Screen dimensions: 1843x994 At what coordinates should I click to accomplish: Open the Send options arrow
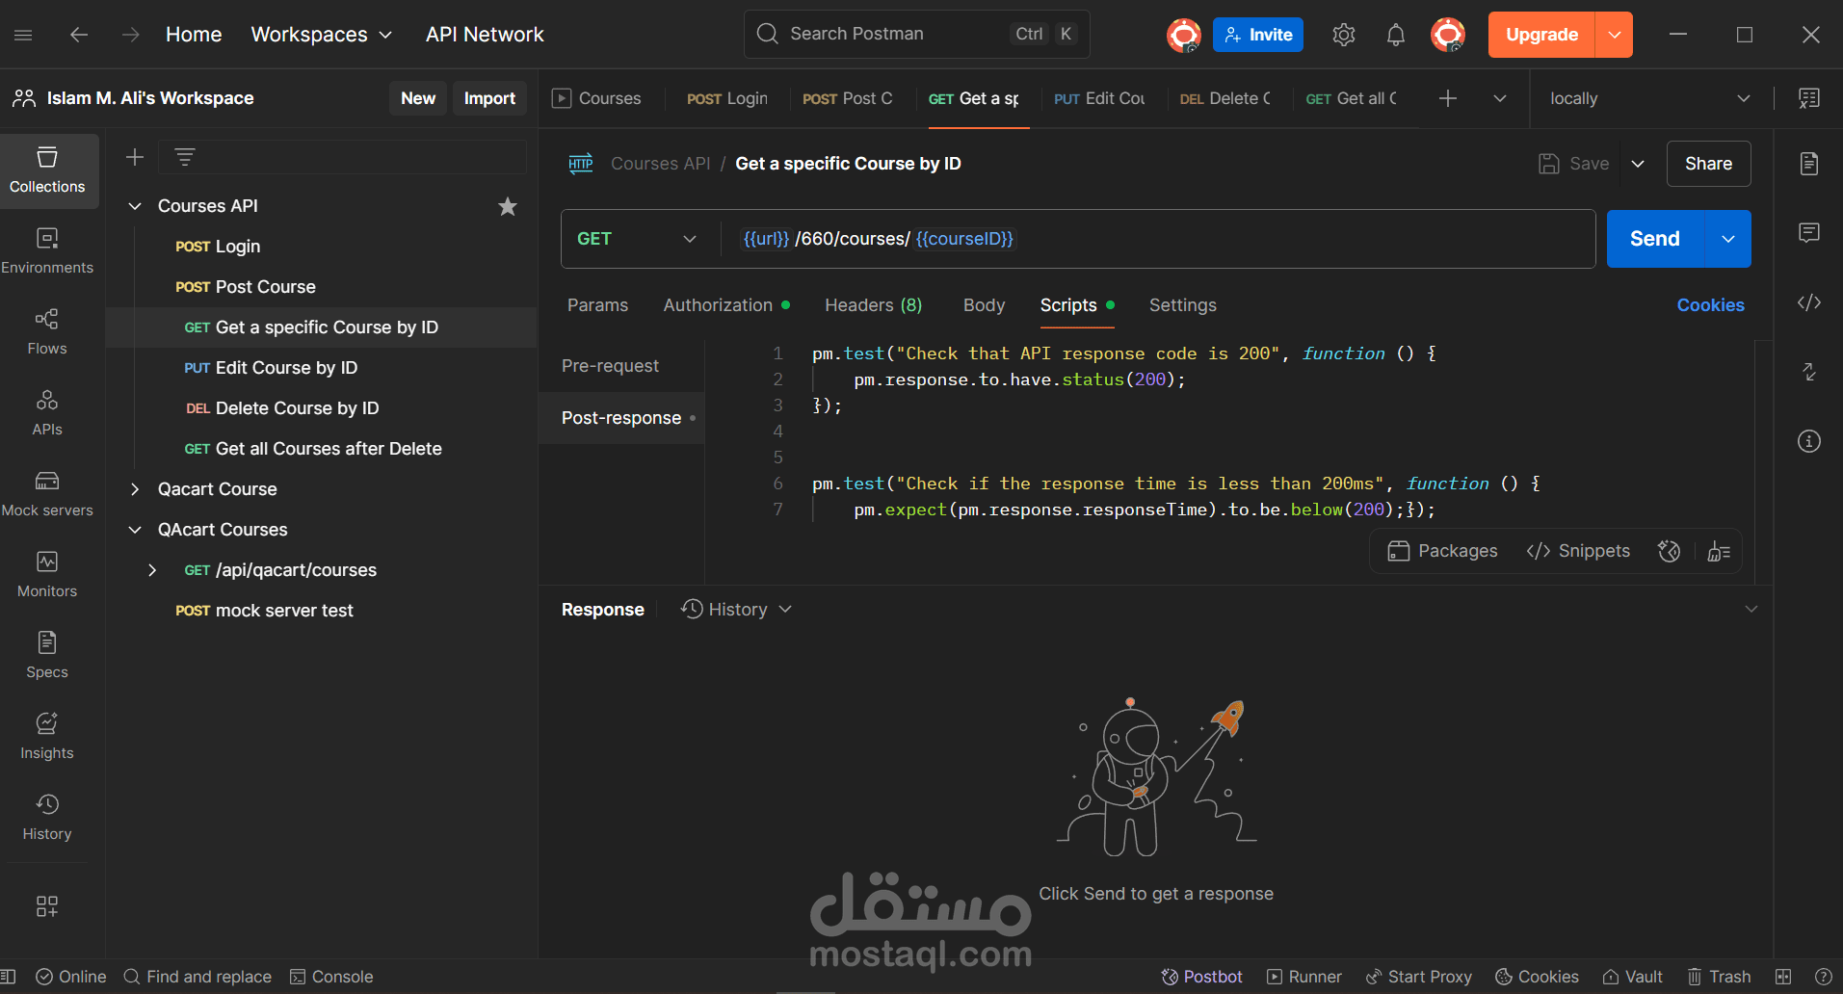tap(1728, 239)
